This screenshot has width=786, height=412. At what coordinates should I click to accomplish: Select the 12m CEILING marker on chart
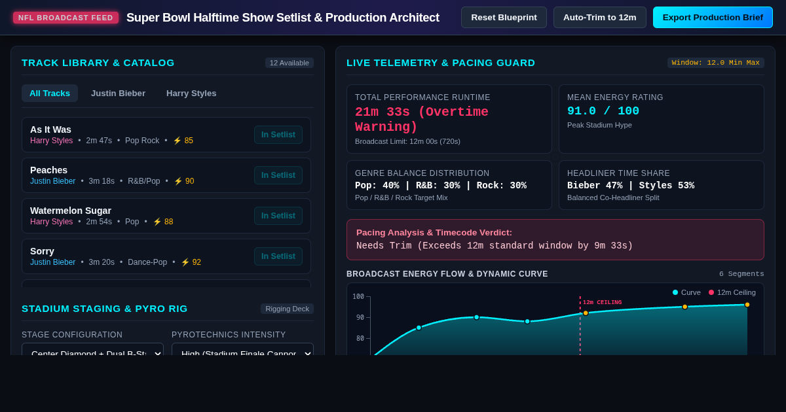click(602, 302)
